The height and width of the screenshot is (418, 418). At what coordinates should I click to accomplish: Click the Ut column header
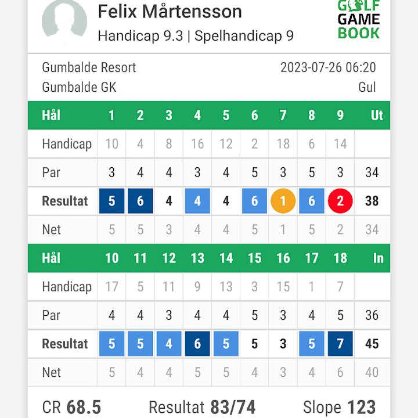(x=377, y=115)
